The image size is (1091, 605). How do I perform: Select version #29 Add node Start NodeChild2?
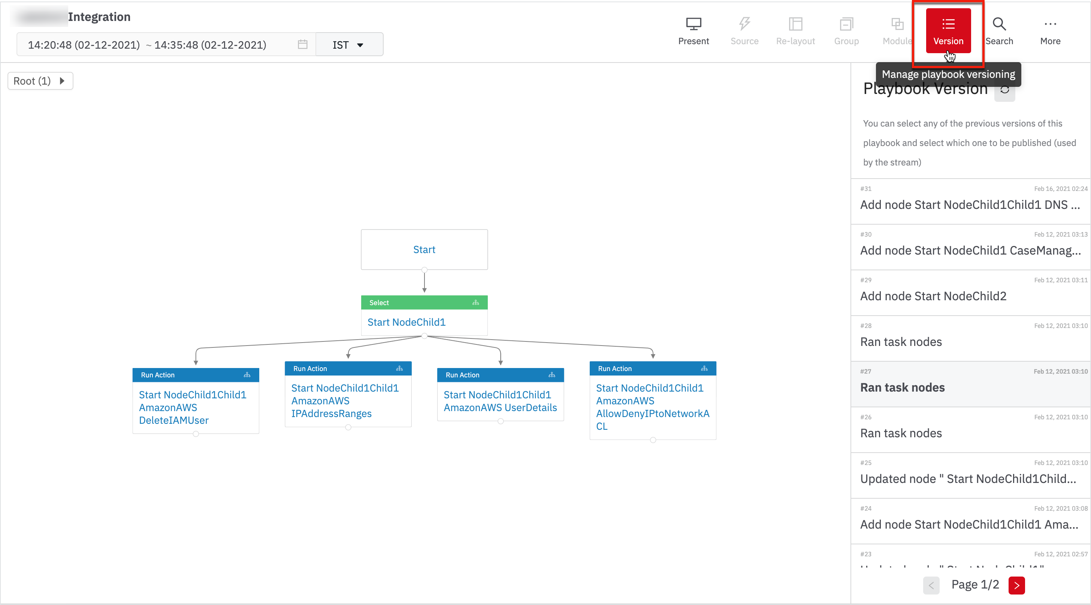coord(970,296)
